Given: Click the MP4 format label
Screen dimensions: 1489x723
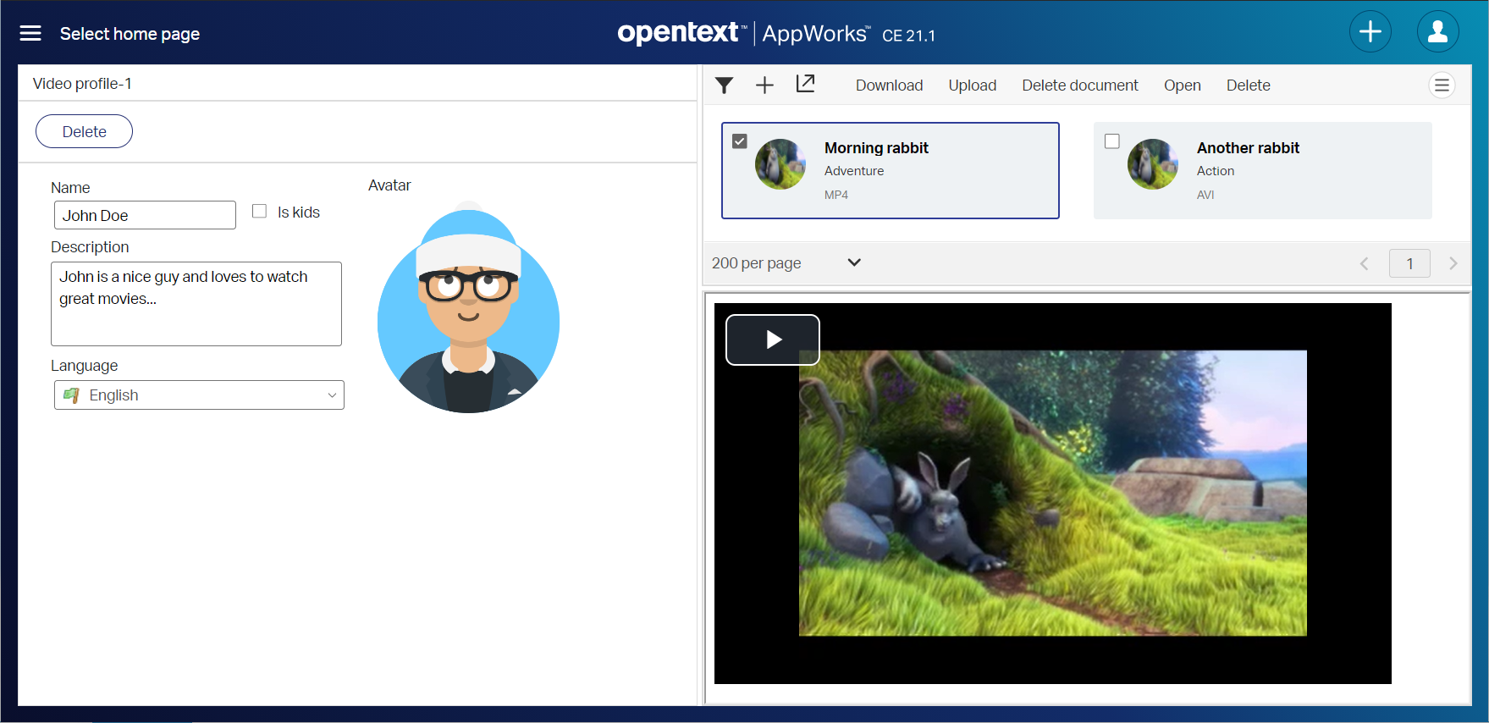Looking at the screenshot, I should coord(836,195).
